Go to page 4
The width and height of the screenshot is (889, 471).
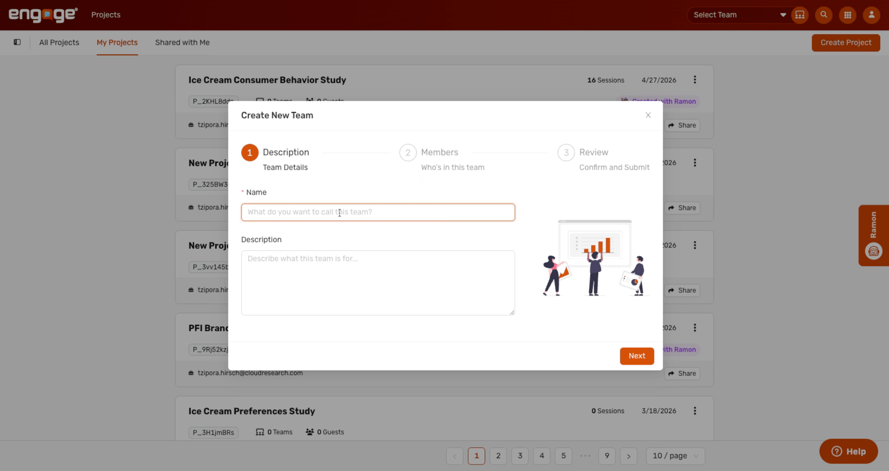(542, 456)
